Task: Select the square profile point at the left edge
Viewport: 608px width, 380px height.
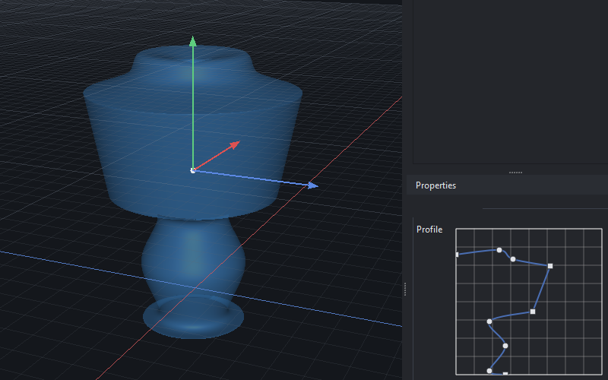Action: (x=457, y=255)
